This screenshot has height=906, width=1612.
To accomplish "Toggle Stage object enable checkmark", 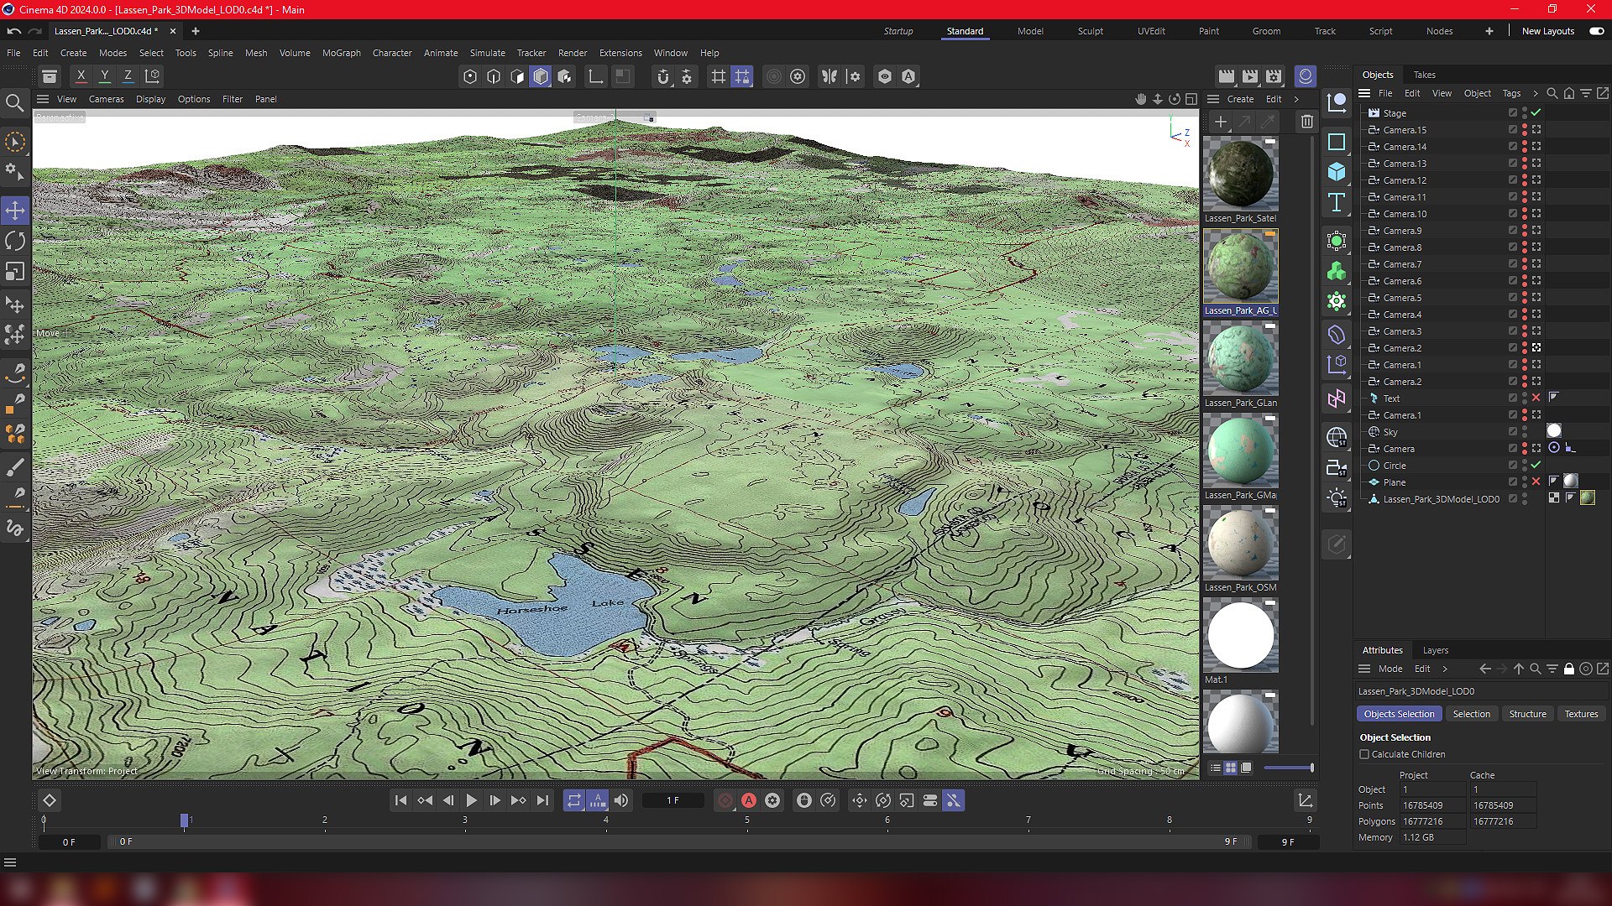I will click(x=1536, y=112).
